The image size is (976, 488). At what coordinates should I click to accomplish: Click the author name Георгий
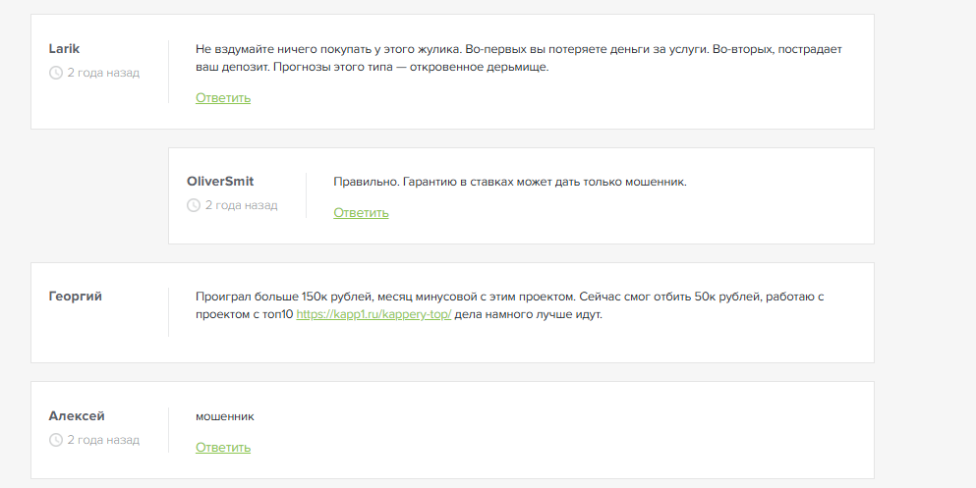[x=75, y=296]
